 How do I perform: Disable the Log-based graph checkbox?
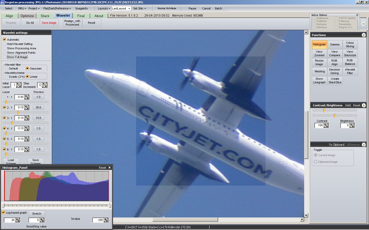coord(4,213)
